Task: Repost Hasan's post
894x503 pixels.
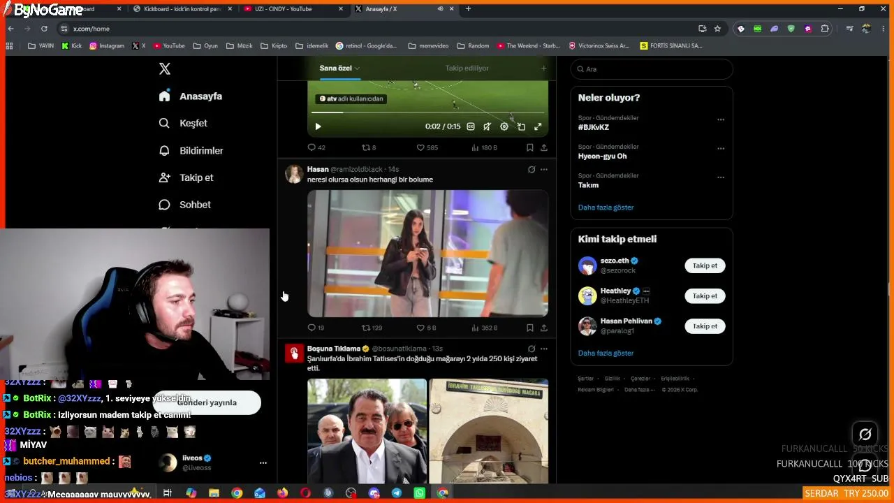Action: 372,328
